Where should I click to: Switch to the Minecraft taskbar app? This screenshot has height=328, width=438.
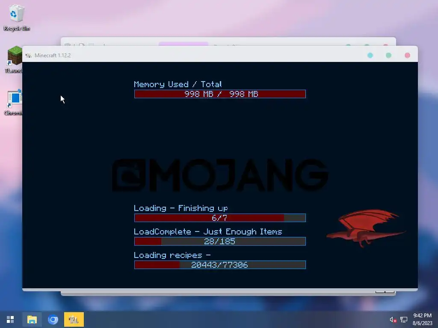coord(74,319)
